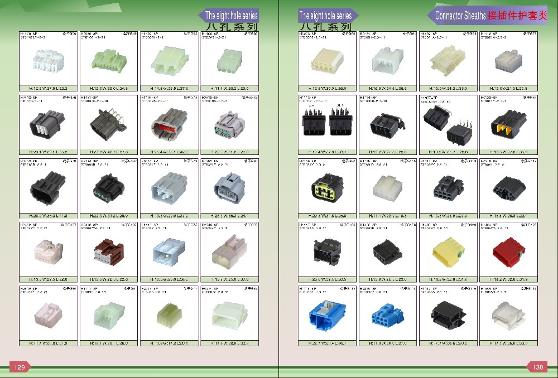Image resolution: width=558 pixels, height=378 pixels.
Task: Click the black connector with white terminals inside
Action: 47,123
